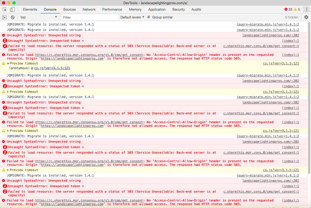The height and width of the screenshot is (208, 311).
Task: Open the top execution context dropdown
Action: [39, 17]
